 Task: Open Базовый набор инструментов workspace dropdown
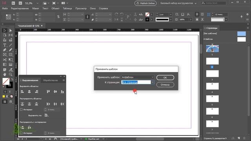point(178,3)
